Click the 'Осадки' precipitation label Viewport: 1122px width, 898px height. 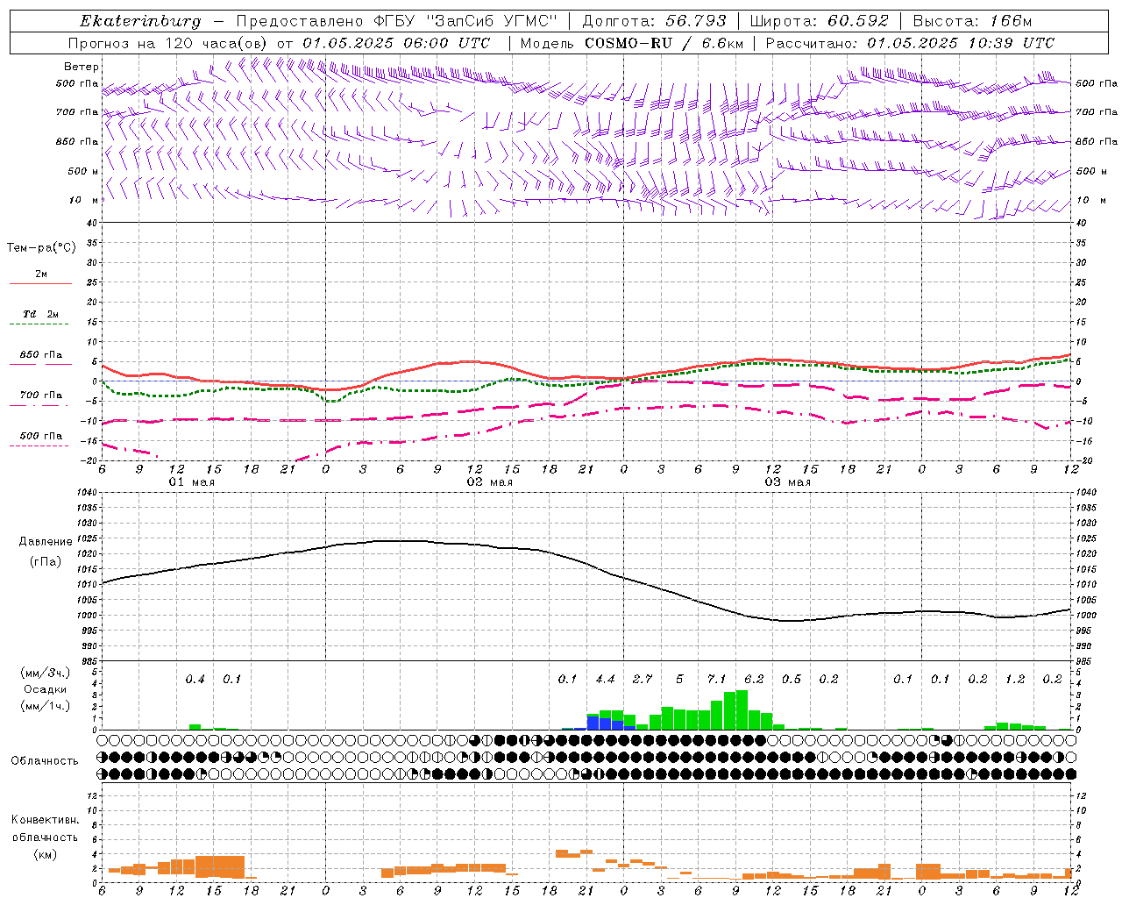pos(46,689)
